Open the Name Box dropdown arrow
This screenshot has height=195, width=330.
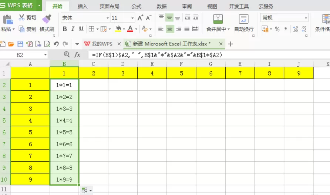(x=45, y=55)
